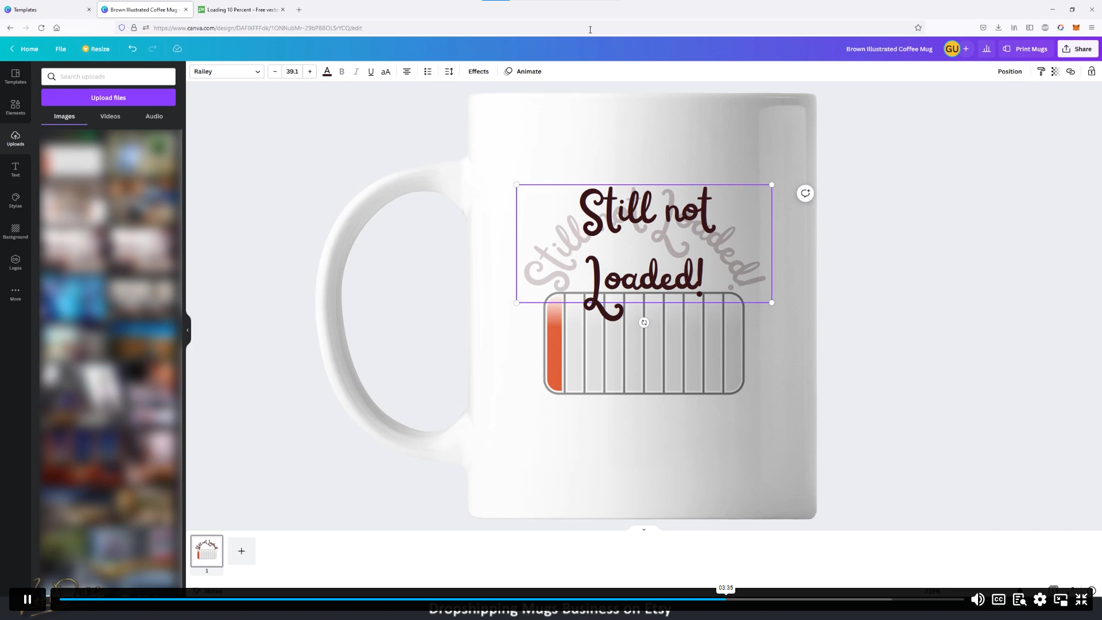Switch to the Videos tab

(110, 116)
